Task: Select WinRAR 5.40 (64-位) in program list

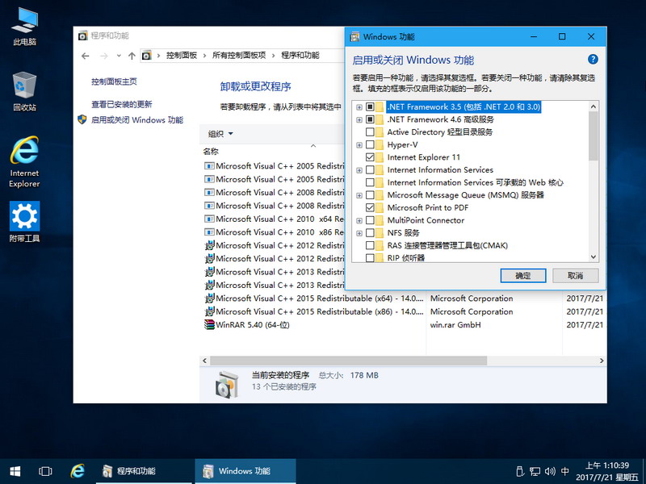Action: [253, 325]
